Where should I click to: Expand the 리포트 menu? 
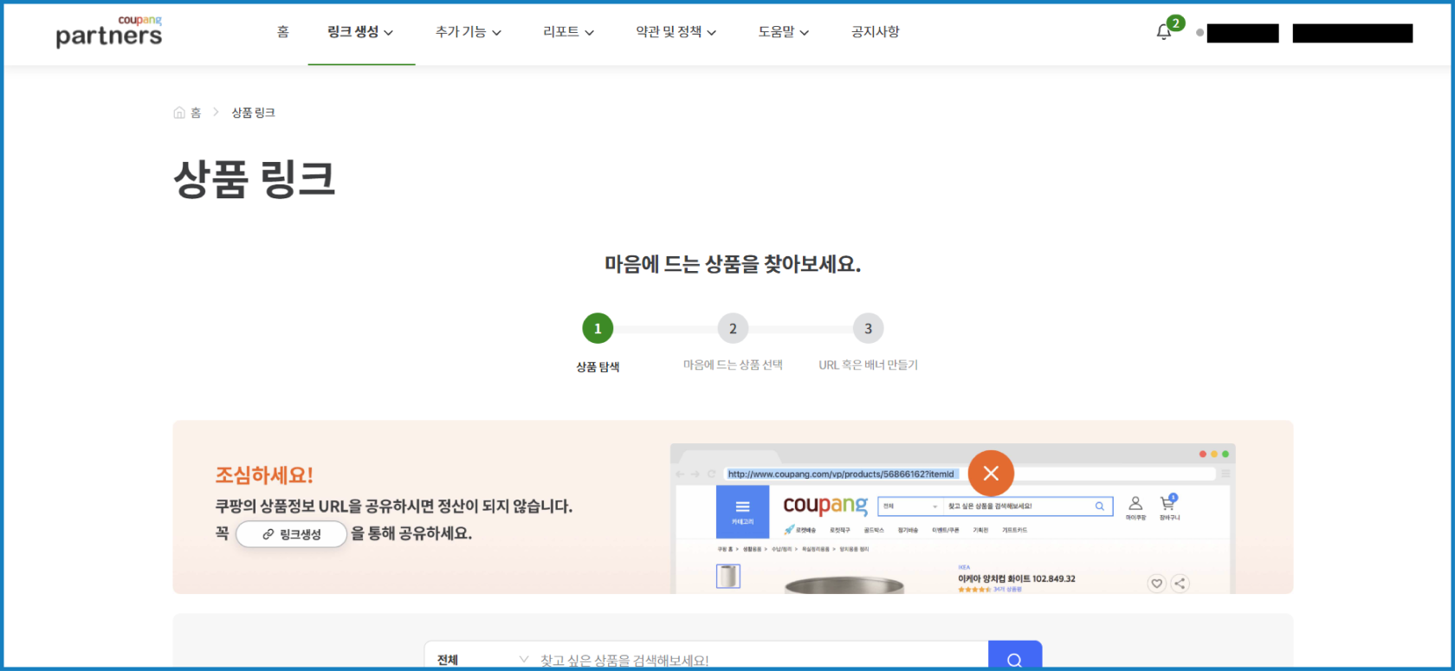point(568,32)
